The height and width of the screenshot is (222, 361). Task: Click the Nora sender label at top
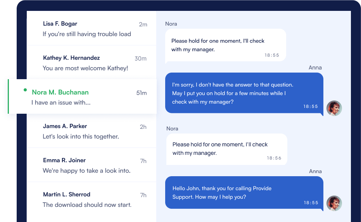171,24
